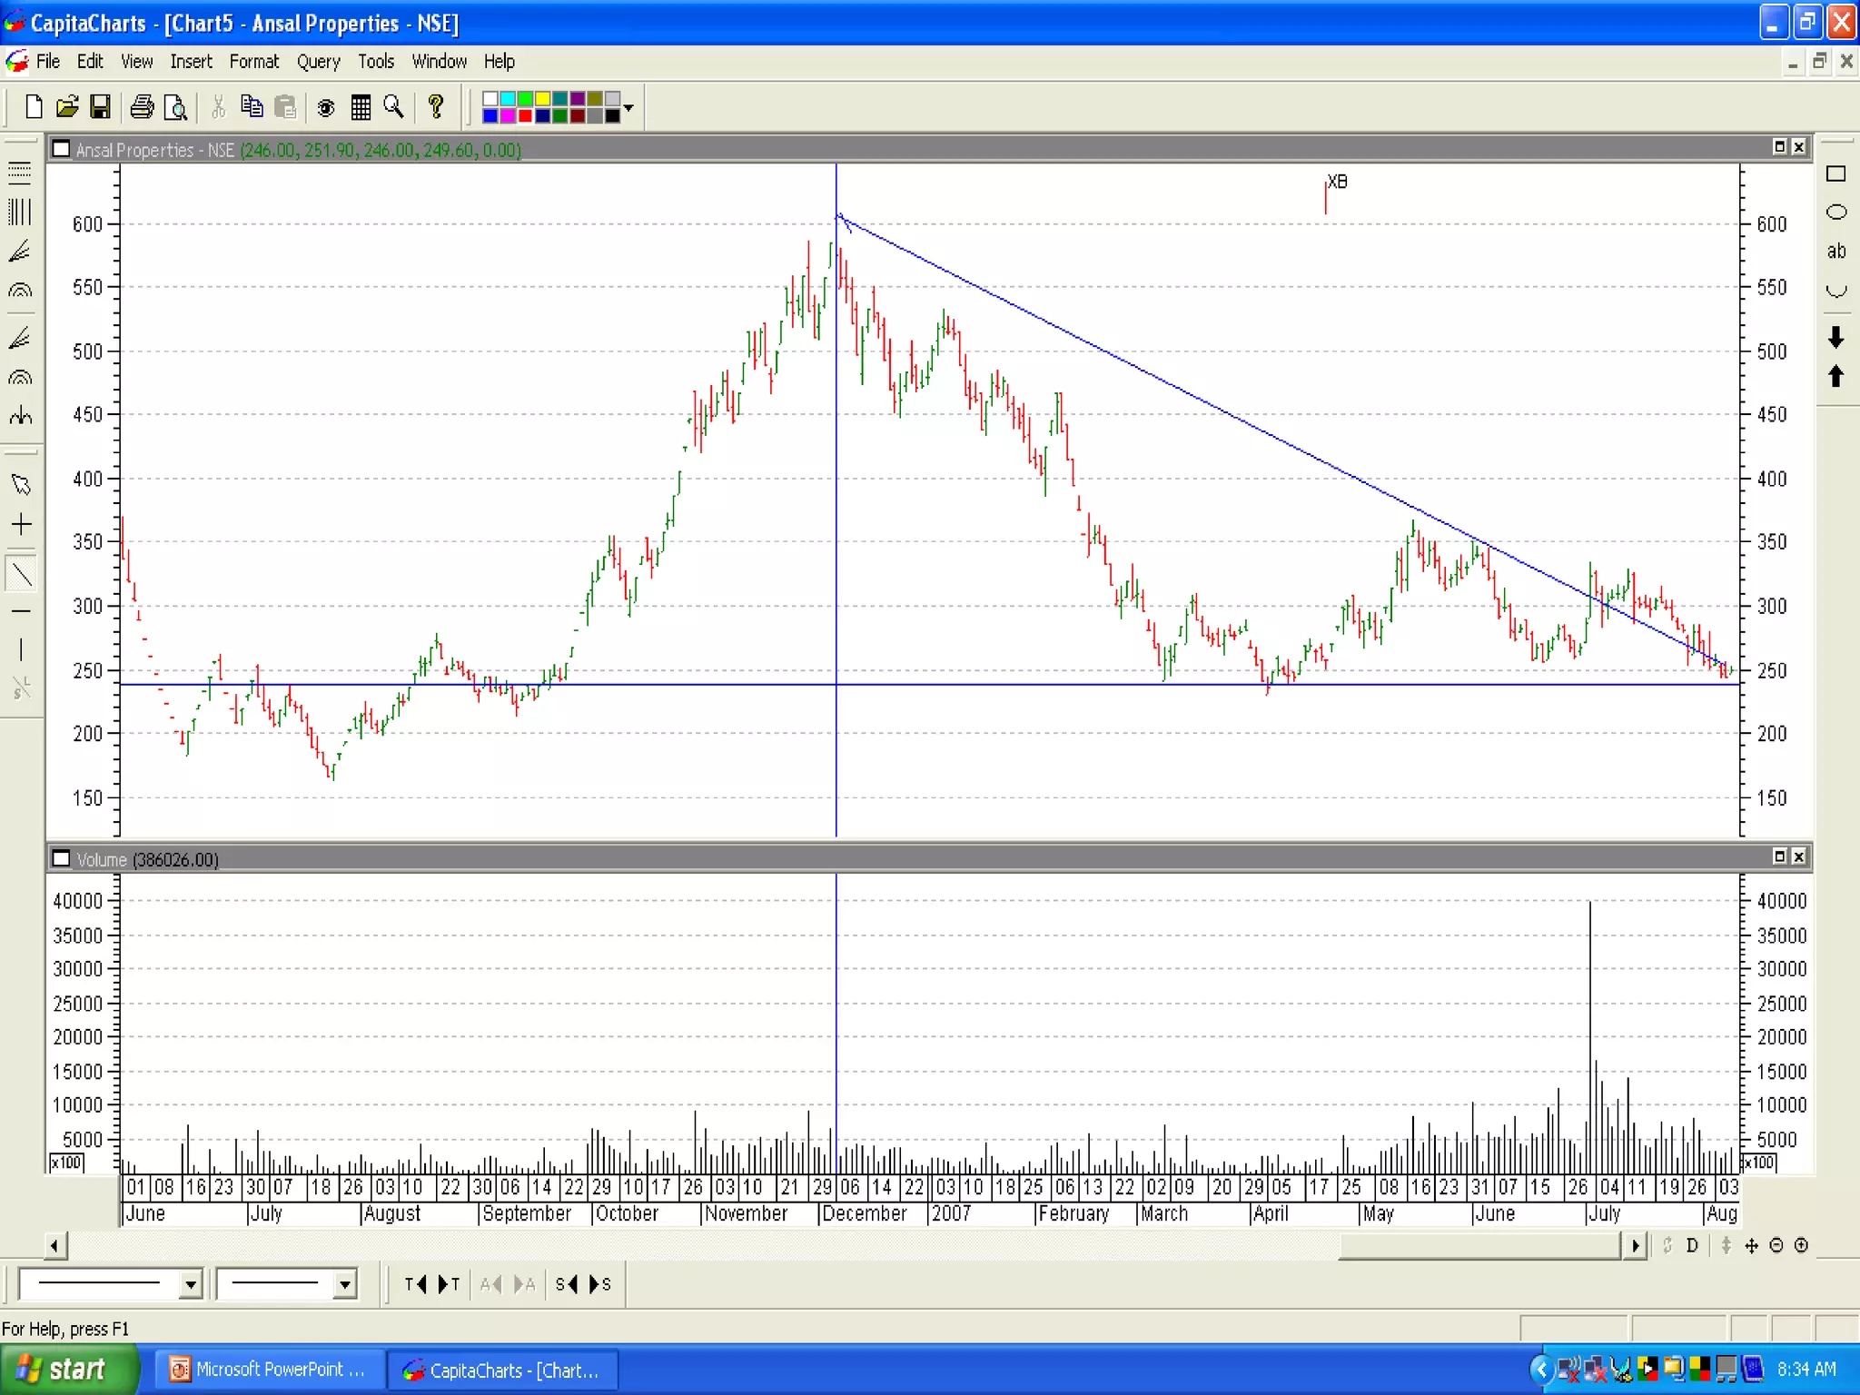Click the eye view icon in toolbar
Image resolution: width=1860 pixels, height=1395 pixels.
(x=325, y=108)
